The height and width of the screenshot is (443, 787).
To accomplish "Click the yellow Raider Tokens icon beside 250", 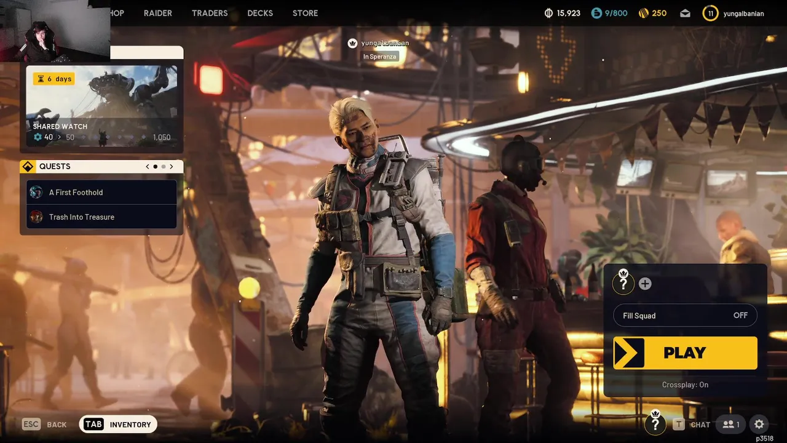I will point(644,13).
